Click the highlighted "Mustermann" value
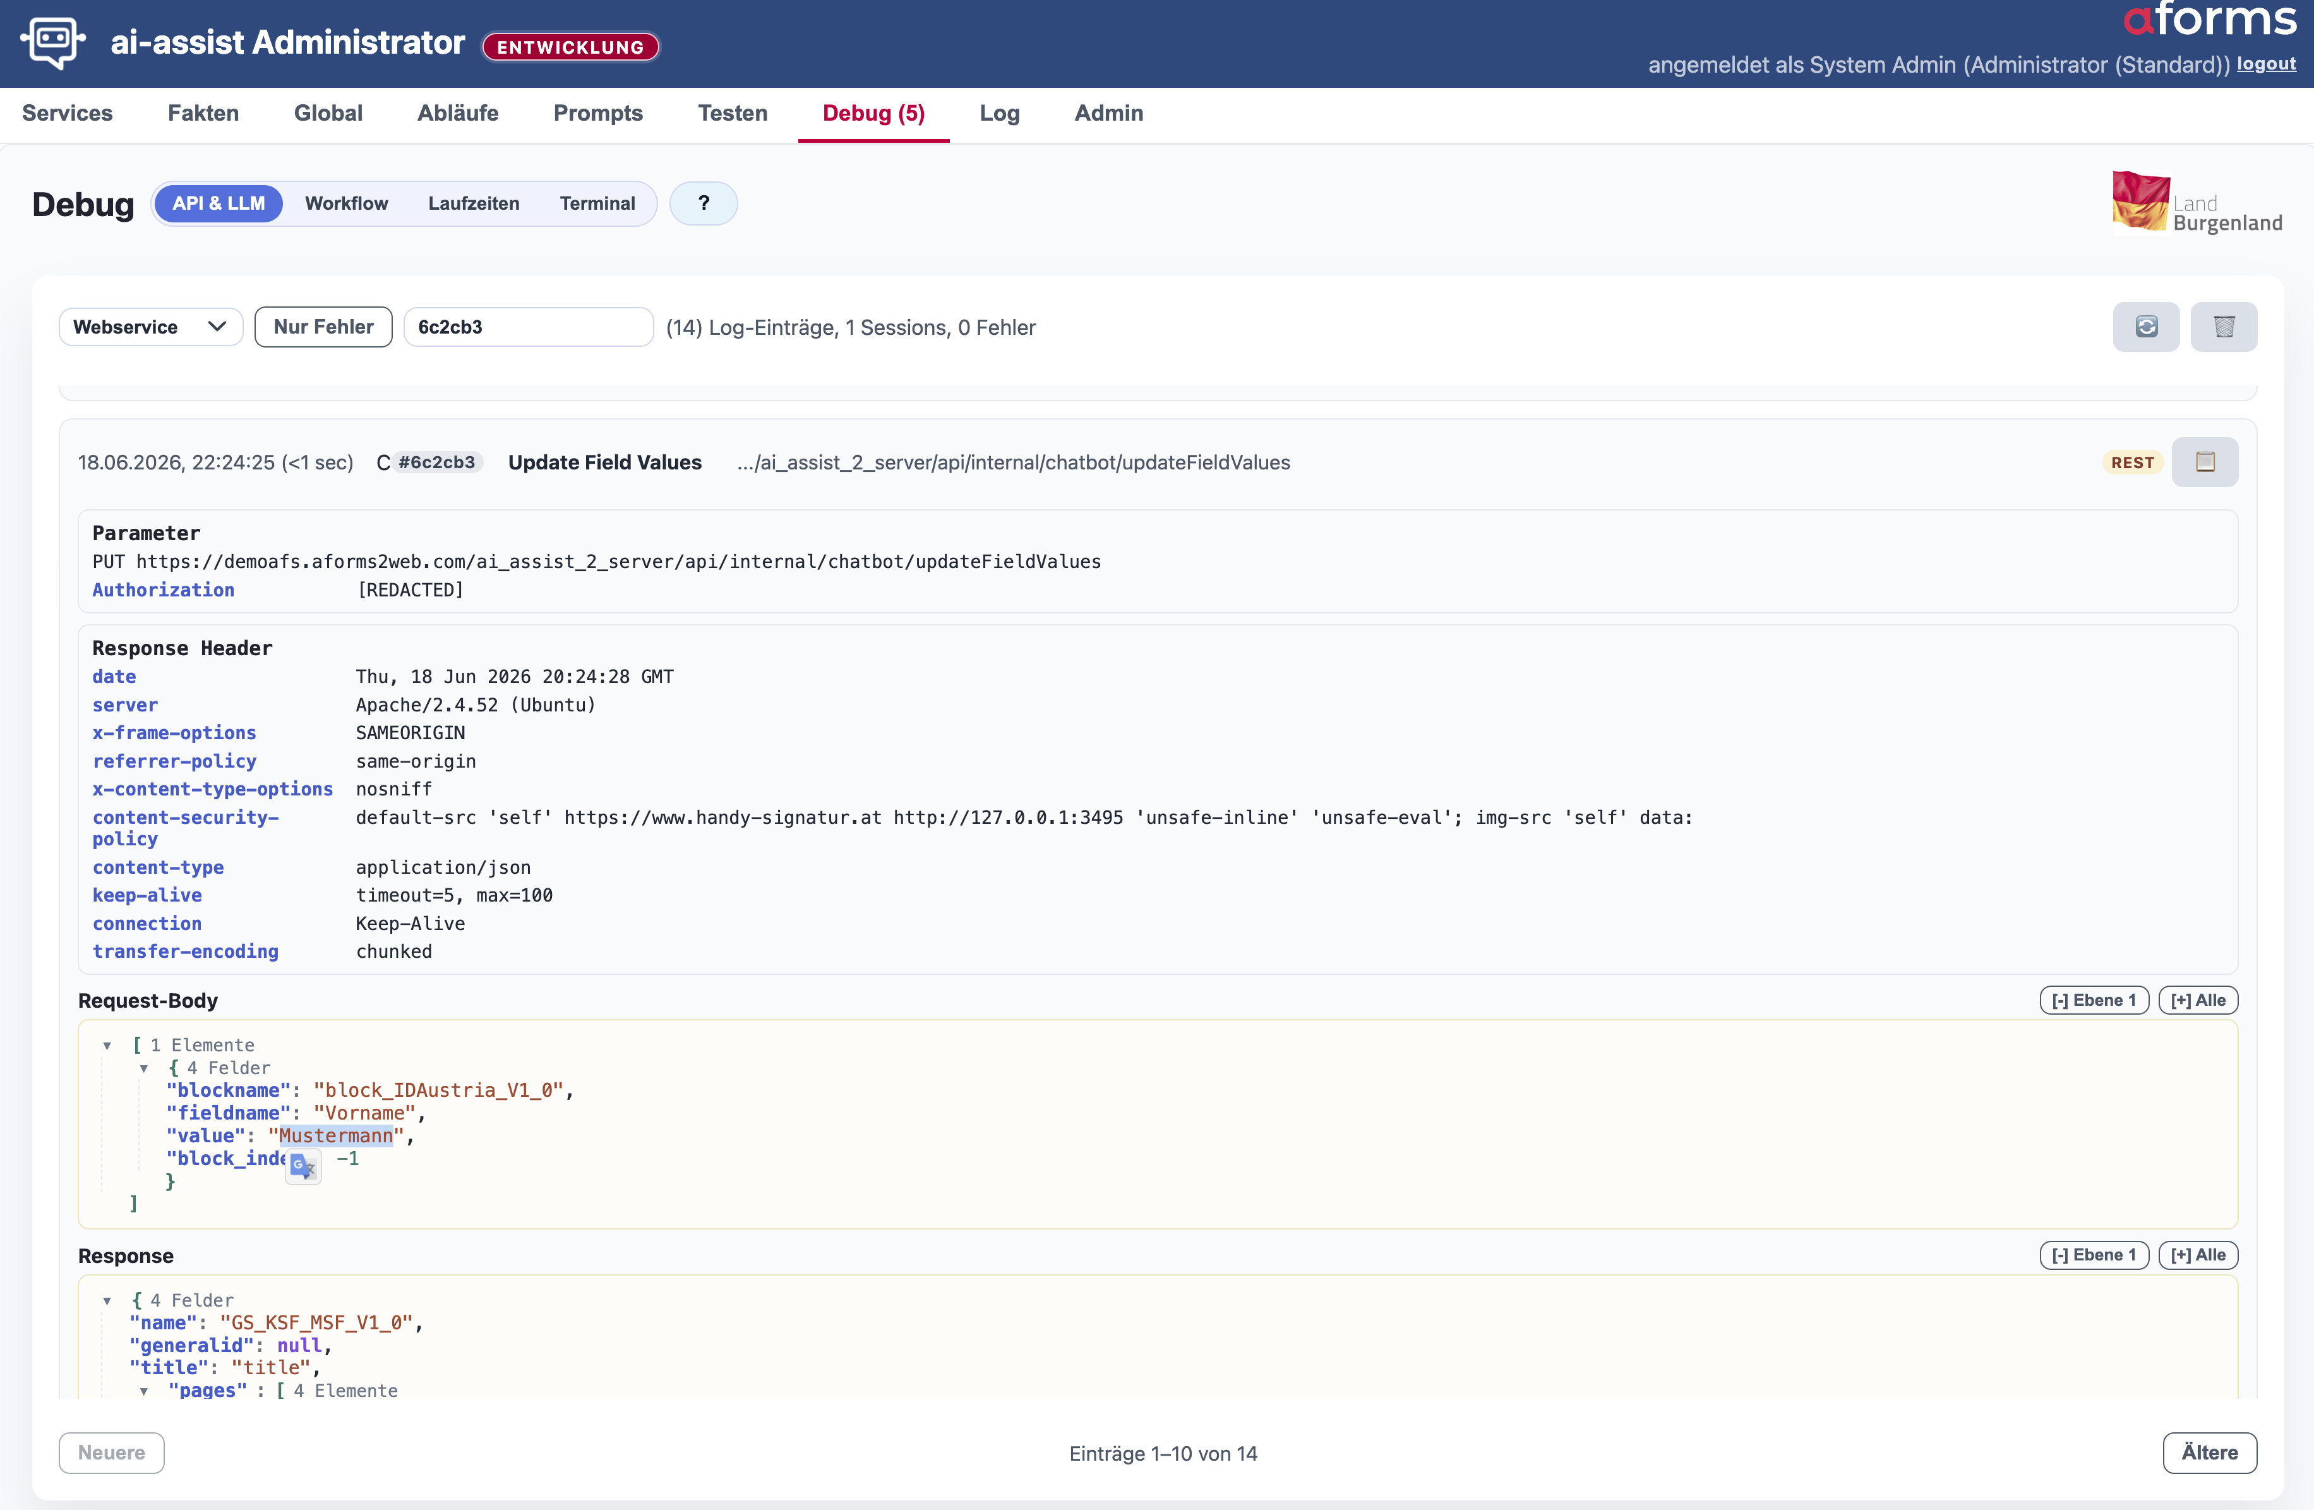The height and width of the screenshot is (1510, 2314). [x=335, y=1135]
